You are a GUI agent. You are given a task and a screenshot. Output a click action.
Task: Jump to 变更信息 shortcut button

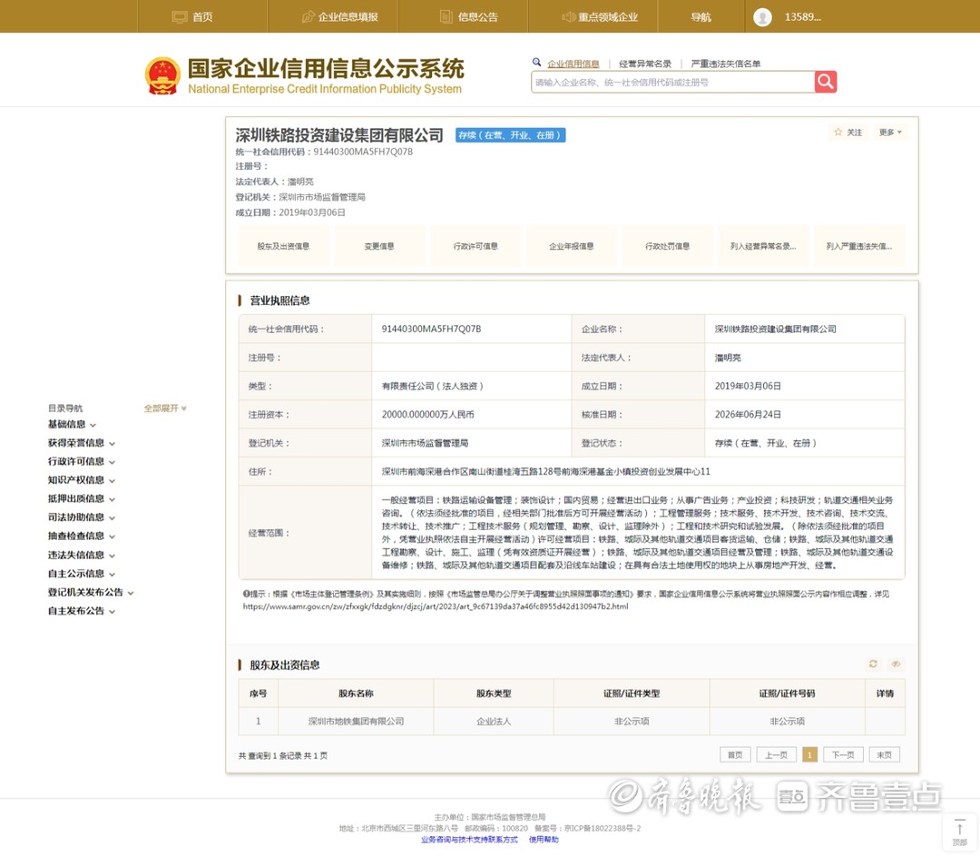(x=379, y=246)
